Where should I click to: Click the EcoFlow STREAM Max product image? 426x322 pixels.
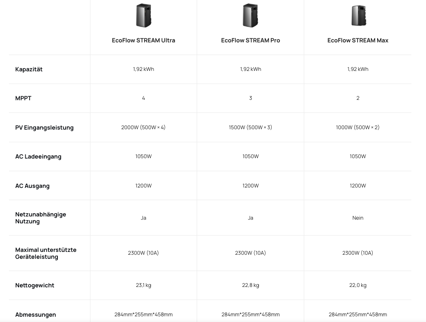(x=358, y=15)
